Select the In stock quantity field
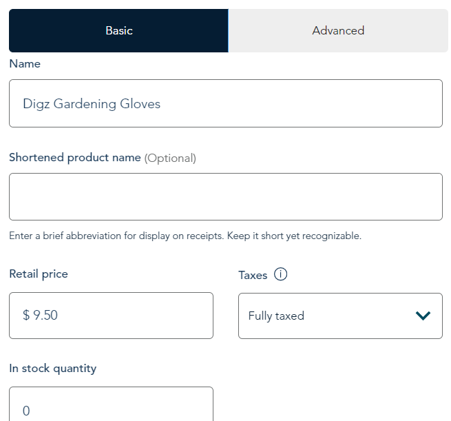The image size is (451, 421). pyautogui.click(x=111, y=404)
